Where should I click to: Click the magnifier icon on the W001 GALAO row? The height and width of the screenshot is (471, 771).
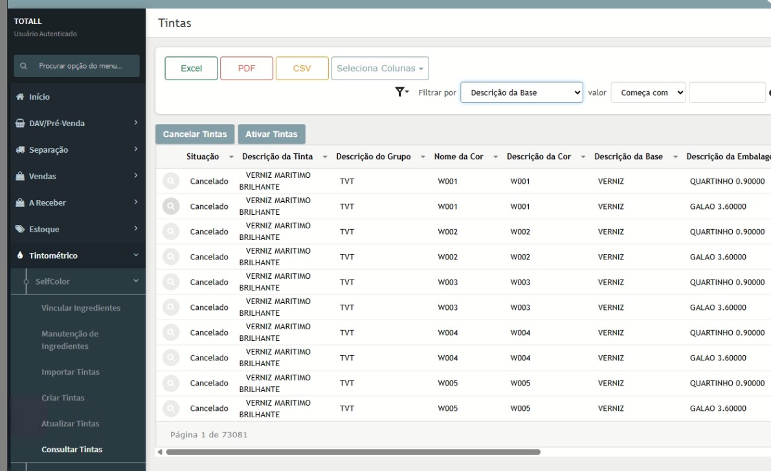click(x=171, y=206)
